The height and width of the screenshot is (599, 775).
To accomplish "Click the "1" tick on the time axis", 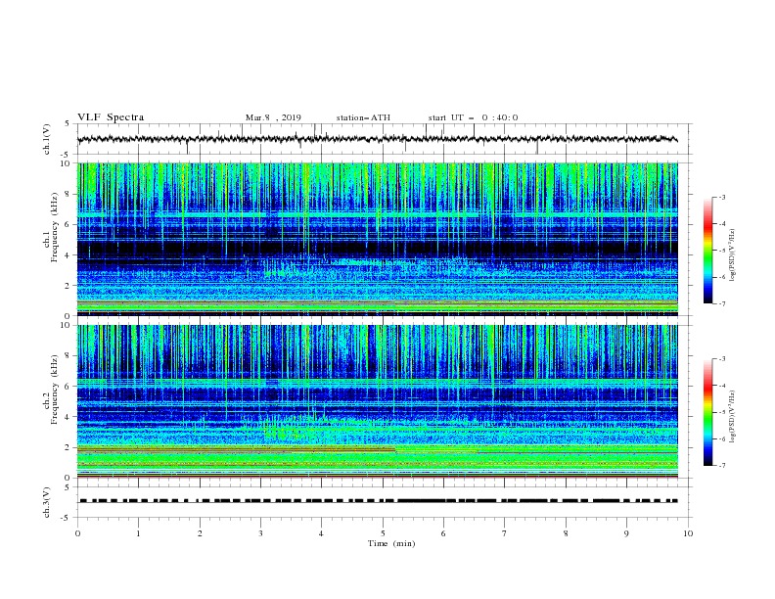I will [x=138, y=533].
